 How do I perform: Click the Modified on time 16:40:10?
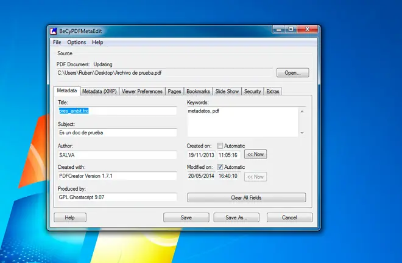(228, 176)
